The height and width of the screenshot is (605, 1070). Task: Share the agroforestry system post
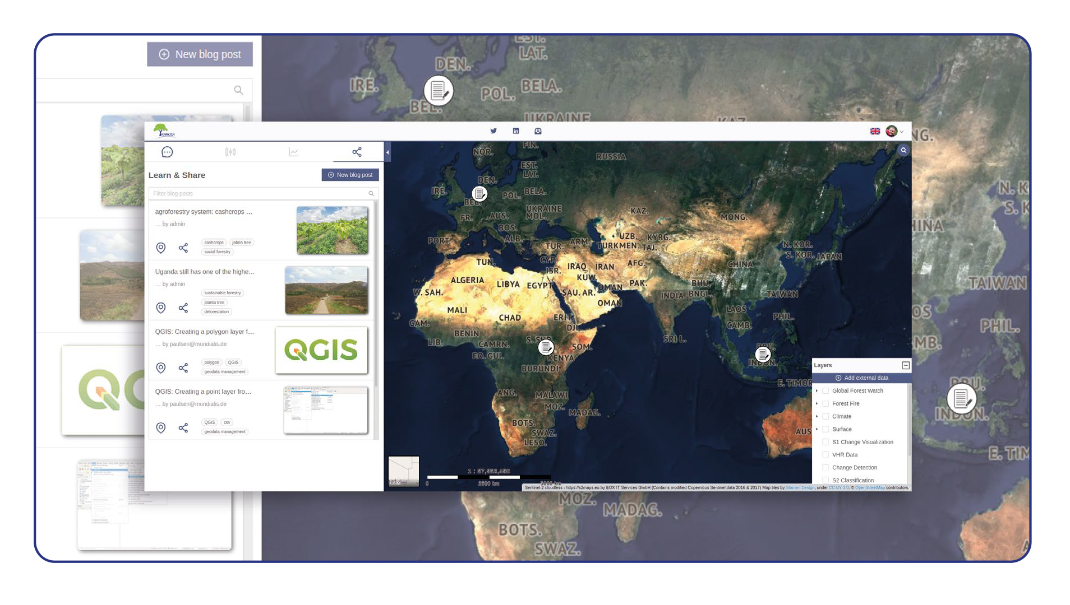click(183, 248)
